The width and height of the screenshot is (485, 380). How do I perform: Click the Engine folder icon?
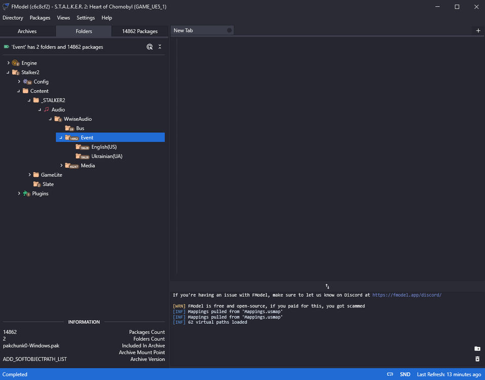pos(16,63)
